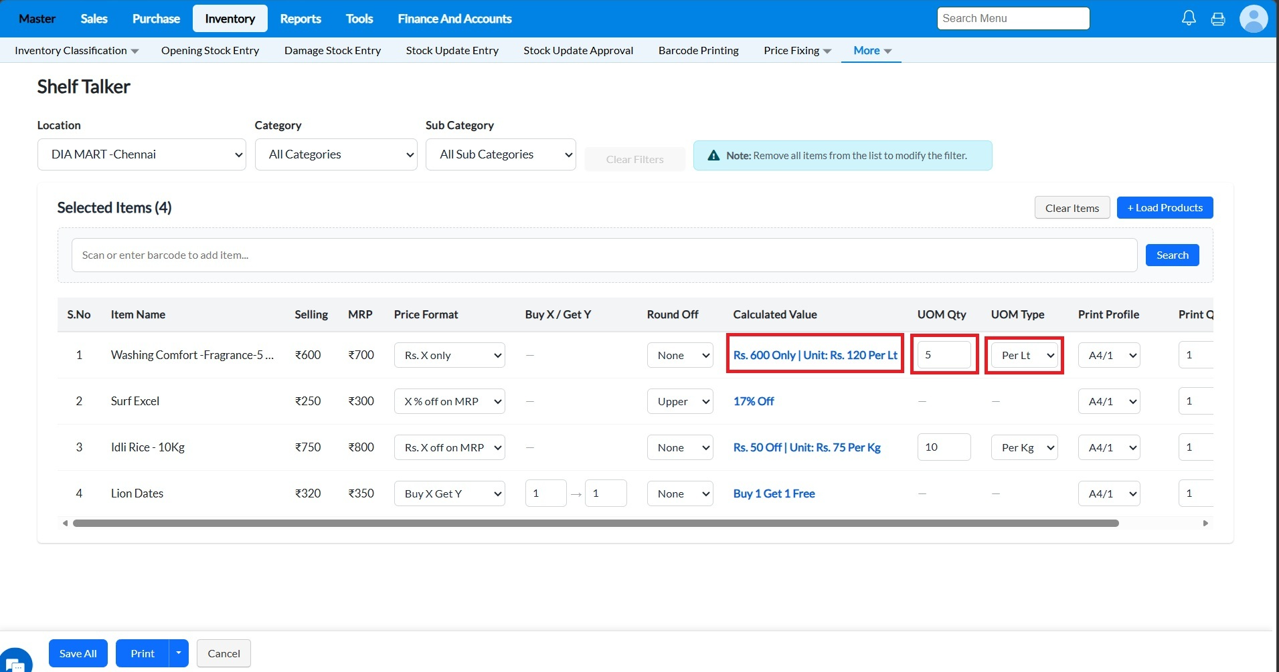This screenshot has height=672, width=1279.
Task: Click the horizontal table scrollbar
Action: coord(596,524)
